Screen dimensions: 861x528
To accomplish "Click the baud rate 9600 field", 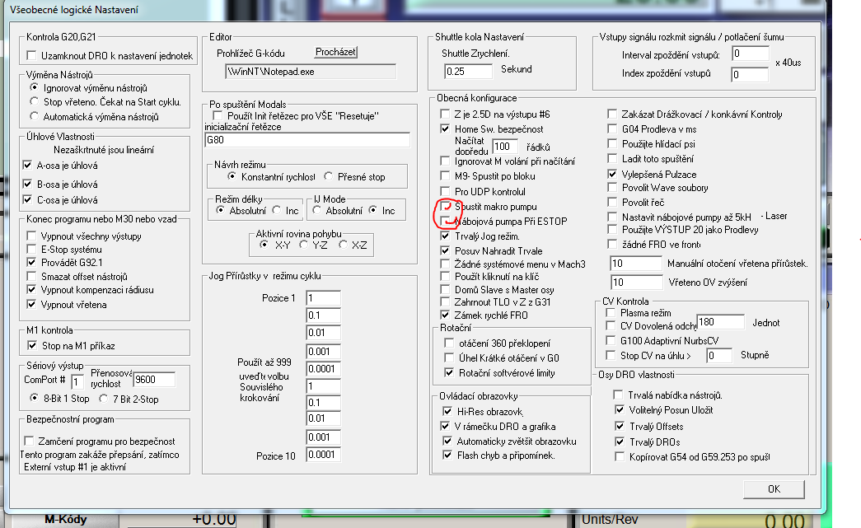I will coord(154,380).
